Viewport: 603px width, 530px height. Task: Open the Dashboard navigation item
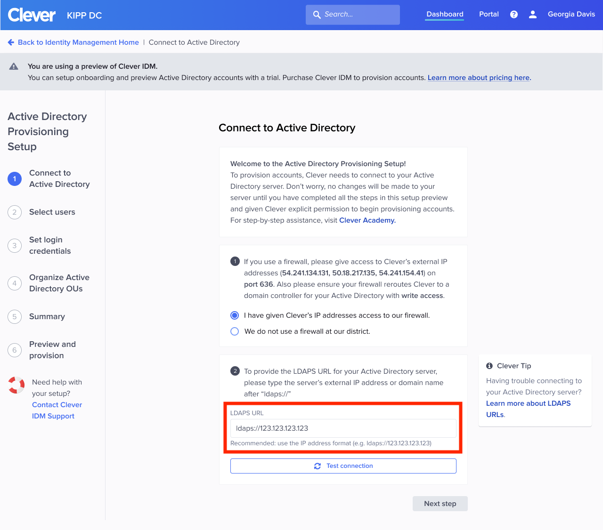pyautogui.click(x=444, y=14)
